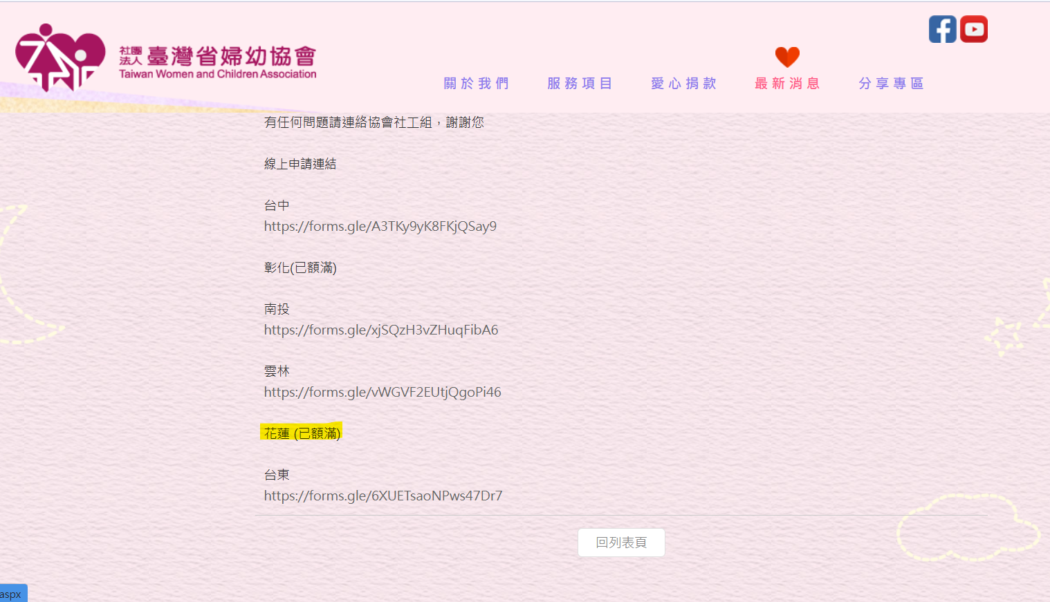The height and width of the screenshot is (602, 1050).
Task: Select the 最新消息 menu item
Action: [788, 84]
